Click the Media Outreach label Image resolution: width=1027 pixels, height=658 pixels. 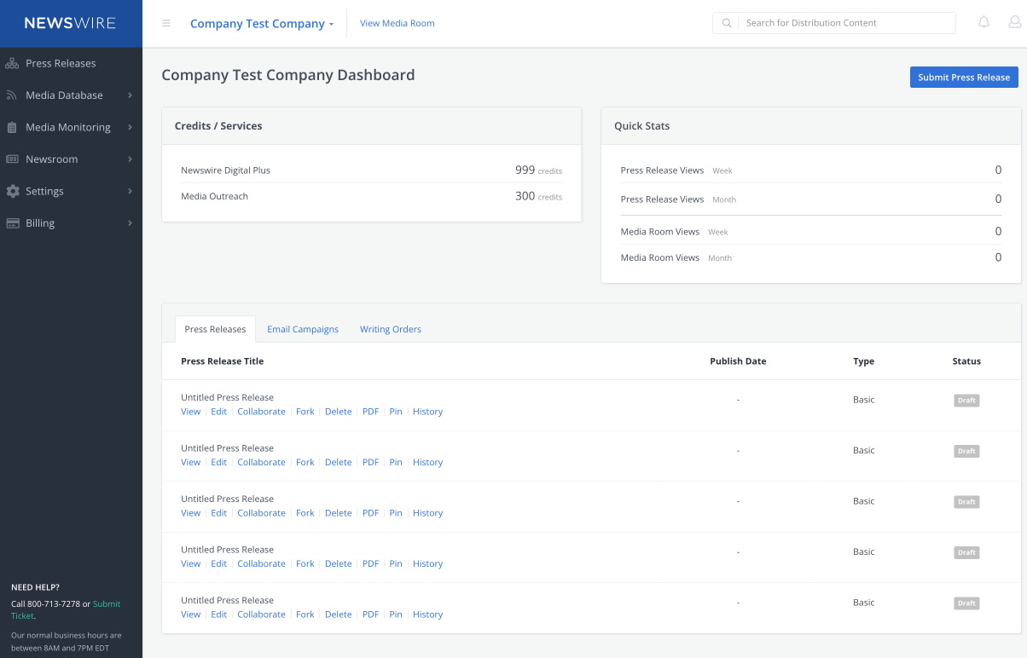(214, 196)
